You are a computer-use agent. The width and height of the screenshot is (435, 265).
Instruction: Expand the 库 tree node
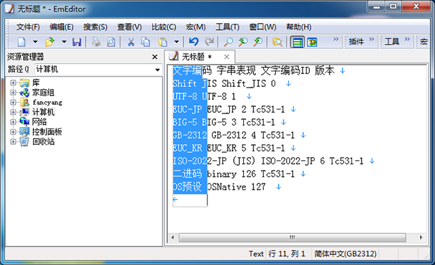coord(13,83)
